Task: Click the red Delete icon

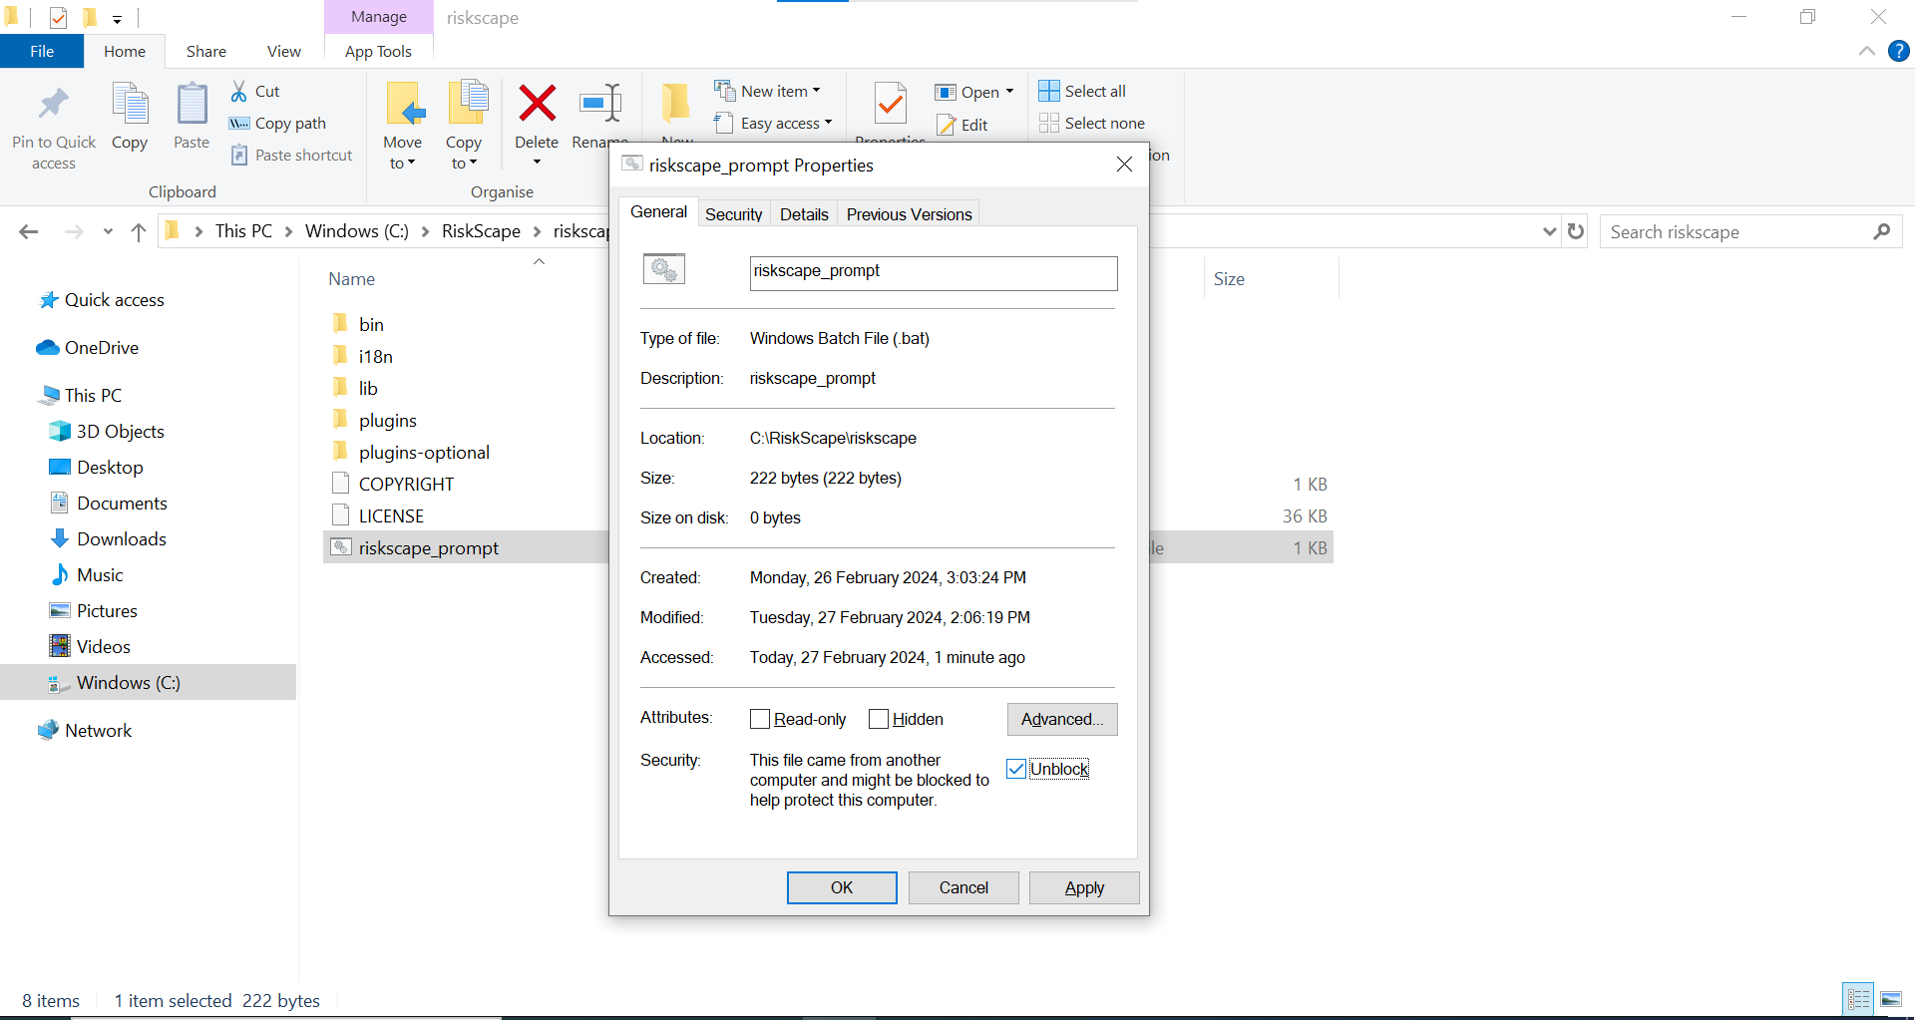Action: point(537,104)
